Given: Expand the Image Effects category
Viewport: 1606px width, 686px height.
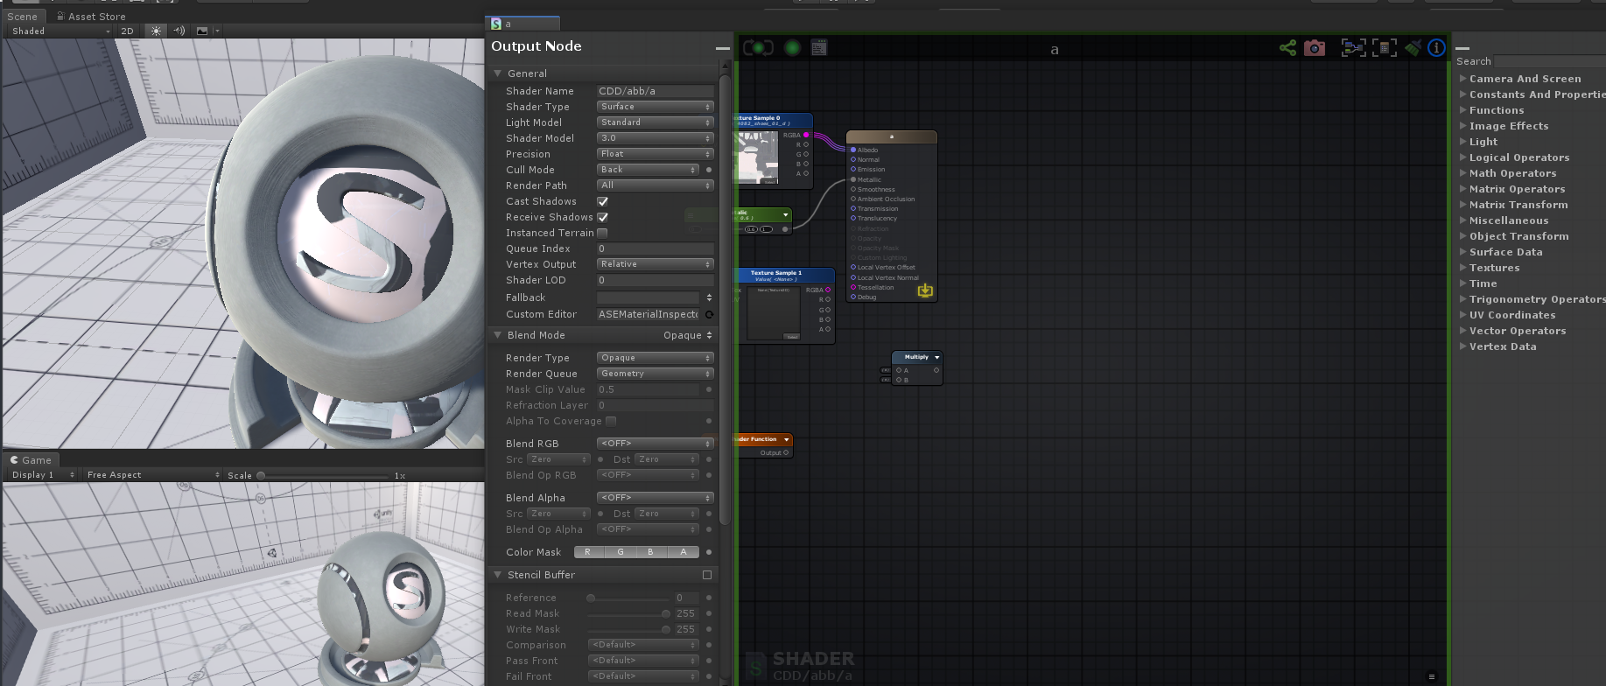Looking at the screenshot, I should [1462, 126].
